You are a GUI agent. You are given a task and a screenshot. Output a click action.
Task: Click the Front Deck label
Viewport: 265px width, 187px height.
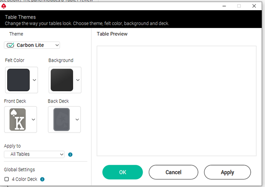tap(15, 101)
